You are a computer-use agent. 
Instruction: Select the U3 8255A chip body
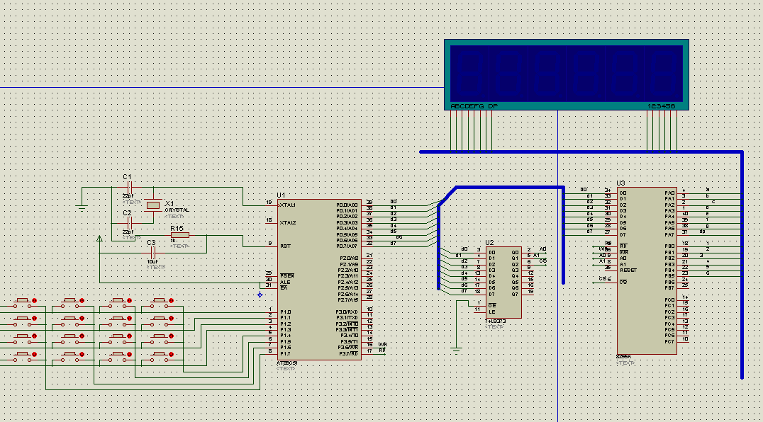click(x=647, y=271)
